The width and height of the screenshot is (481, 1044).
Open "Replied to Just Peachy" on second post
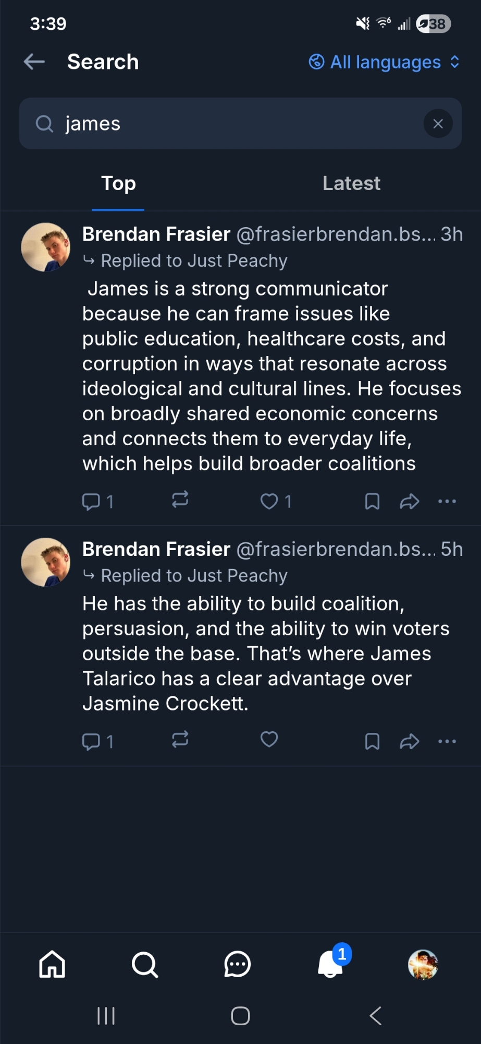point(194,576)
